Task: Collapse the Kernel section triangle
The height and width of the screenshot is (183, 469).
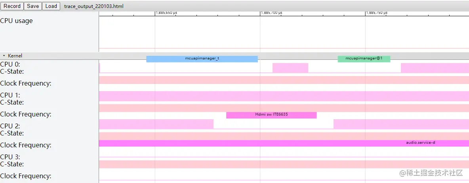Action: (x=4, y=56)
